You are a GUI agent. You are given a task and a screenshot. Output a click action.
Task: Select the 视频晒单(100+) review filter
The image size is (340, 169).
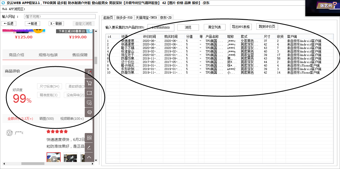[72, 119]
